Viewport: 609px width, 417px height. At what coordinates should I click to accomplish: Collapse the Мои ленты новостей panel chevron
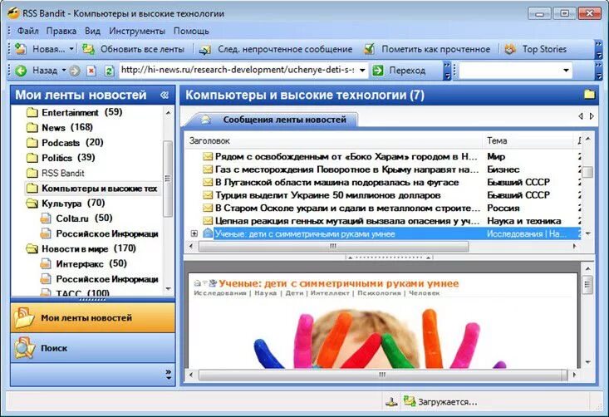(165, 95)
